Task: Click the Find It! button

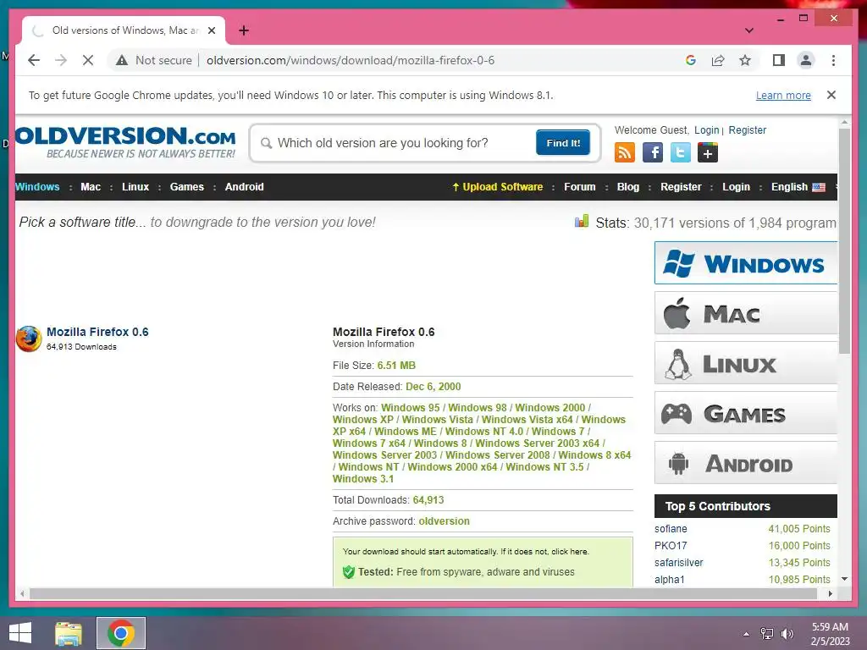Action: pyautogui.click(x=563, y=142)
